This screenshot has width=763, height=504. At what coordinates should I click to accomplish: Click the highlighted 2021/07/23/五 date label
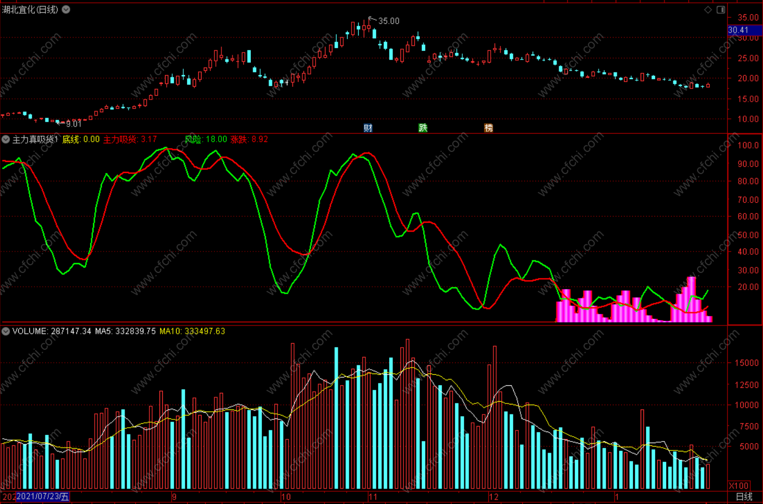(43, 497)
